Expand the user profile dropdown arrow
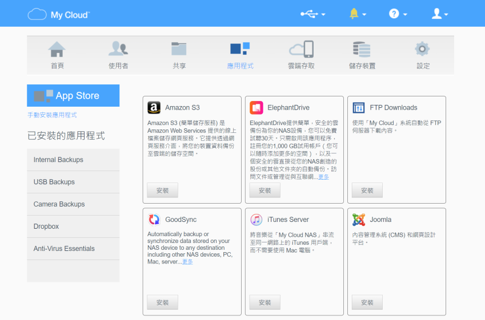485x320 pixels. [x=446, y=14]
